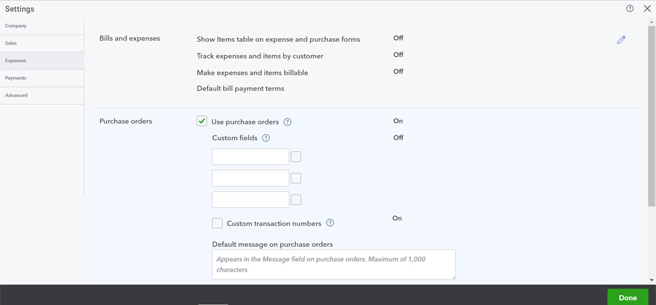Click the pencil edit icon for Bills and expenses
Image resolution: width=656 pixels, height=305 pixels.
pos(621,40)
